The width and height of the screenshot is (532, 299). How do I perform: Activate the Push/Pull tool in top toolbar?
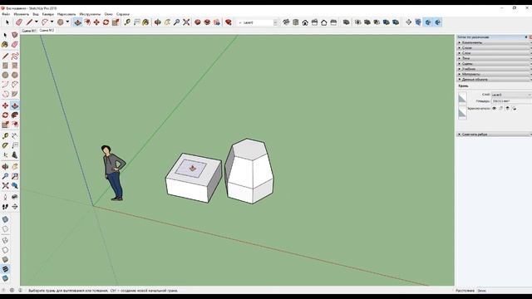pos(77,22)
